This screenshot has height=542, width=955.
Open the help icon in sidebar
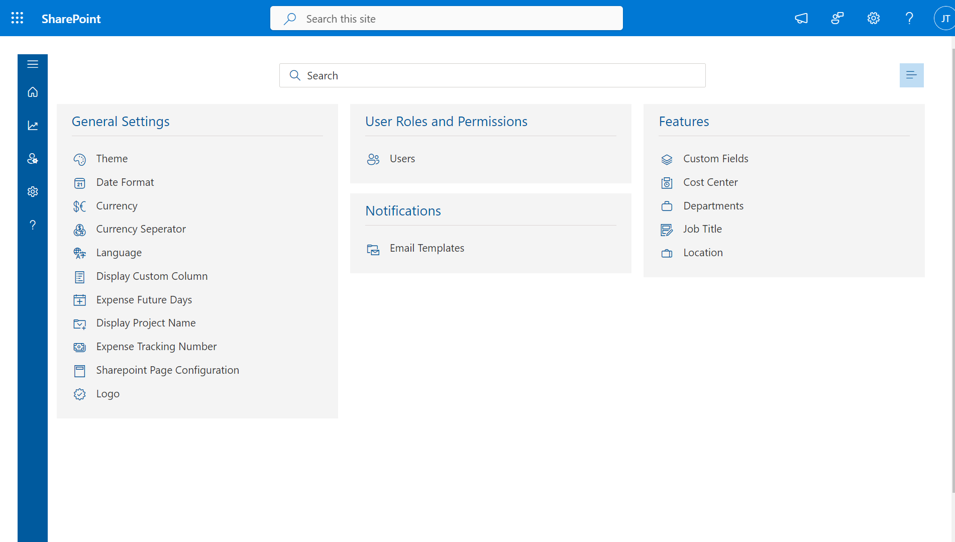[x=33, y=225]
